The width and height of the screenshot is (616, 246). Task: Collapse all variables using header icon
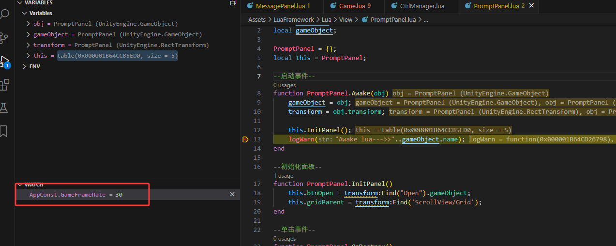point(233,3)
